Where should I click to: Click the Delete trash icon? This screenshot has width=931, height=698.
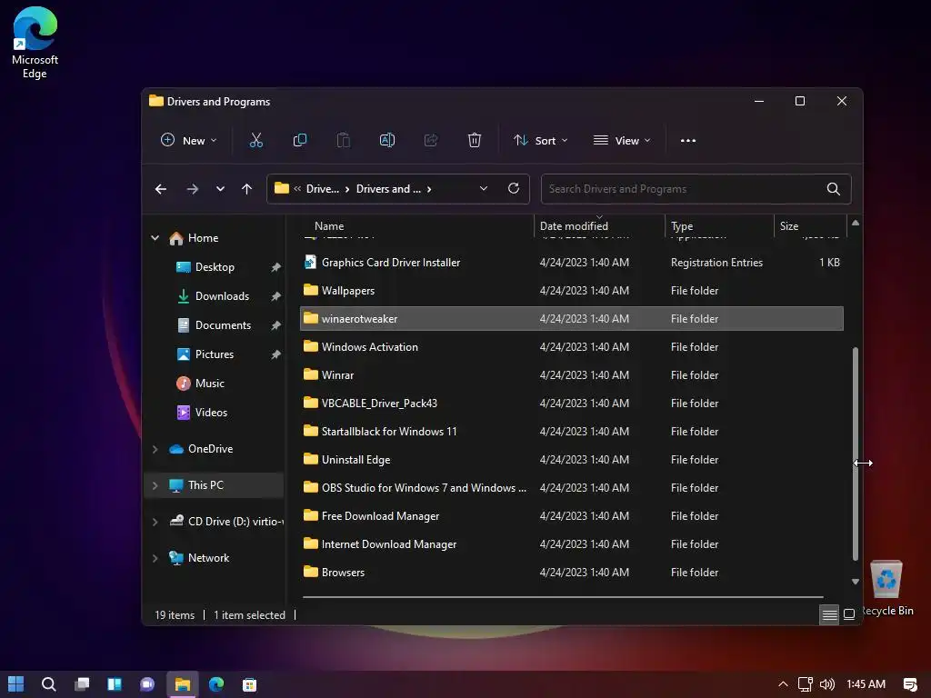[475, 140]
